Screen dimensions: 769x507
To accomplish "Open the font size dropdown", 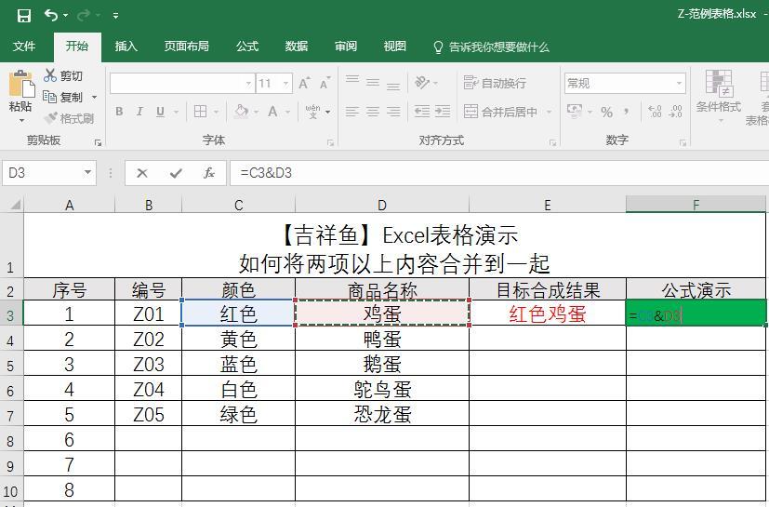I will (x=285, y=84).
